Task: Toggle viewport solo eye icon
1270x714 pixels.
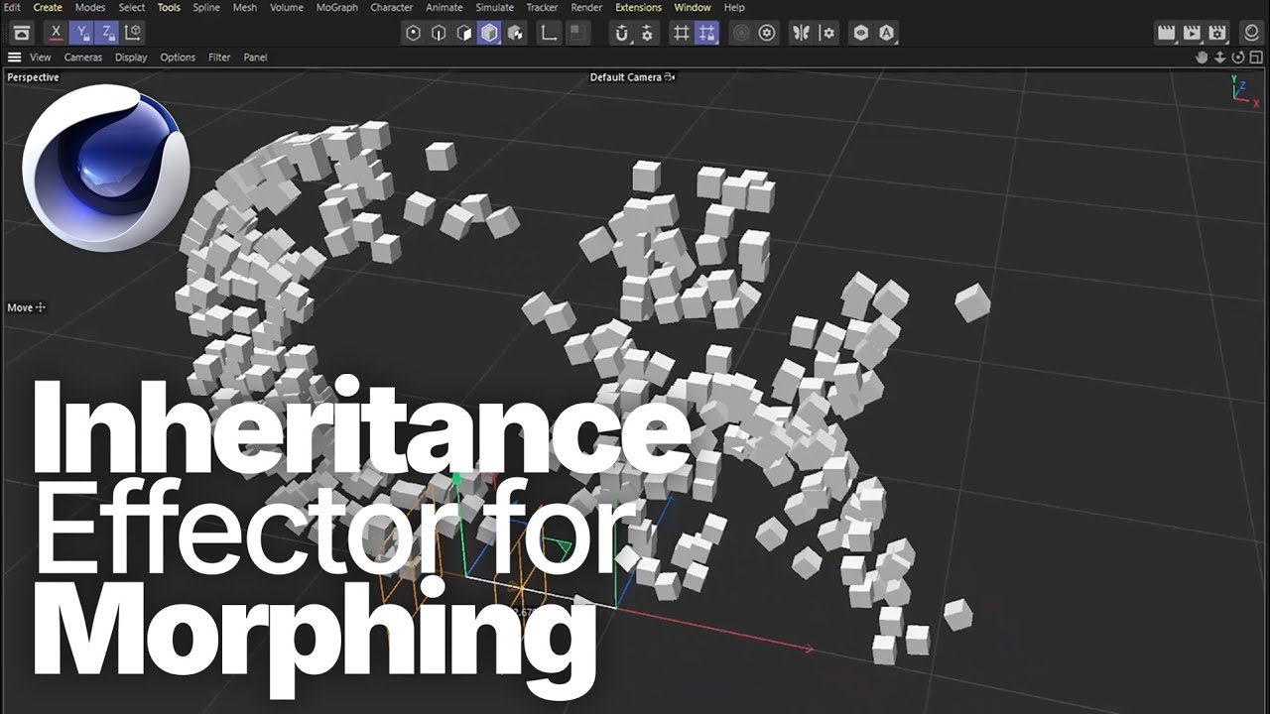Action: tap(861, 33)
